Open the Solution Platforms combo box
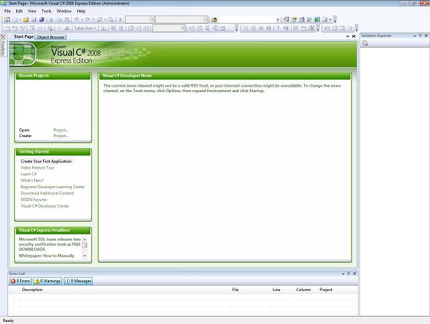 181,19
